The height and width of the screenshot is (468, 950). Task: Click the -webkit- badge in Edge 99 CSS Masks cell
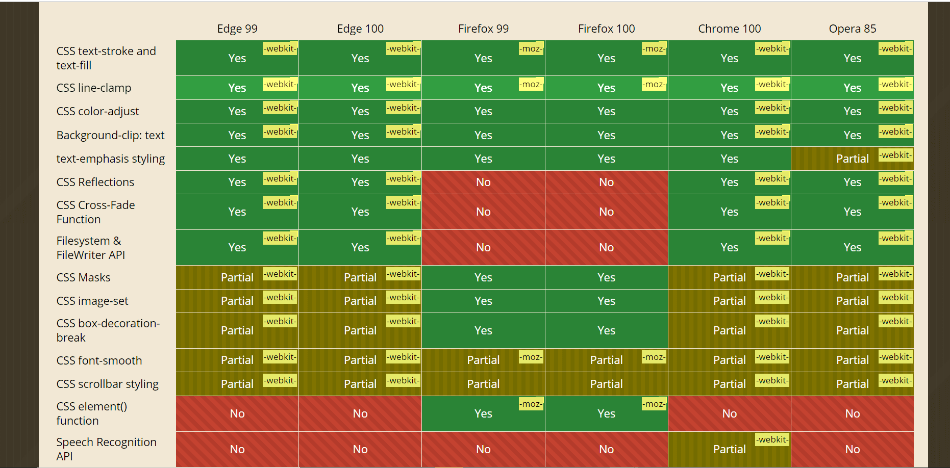(280, 274)
